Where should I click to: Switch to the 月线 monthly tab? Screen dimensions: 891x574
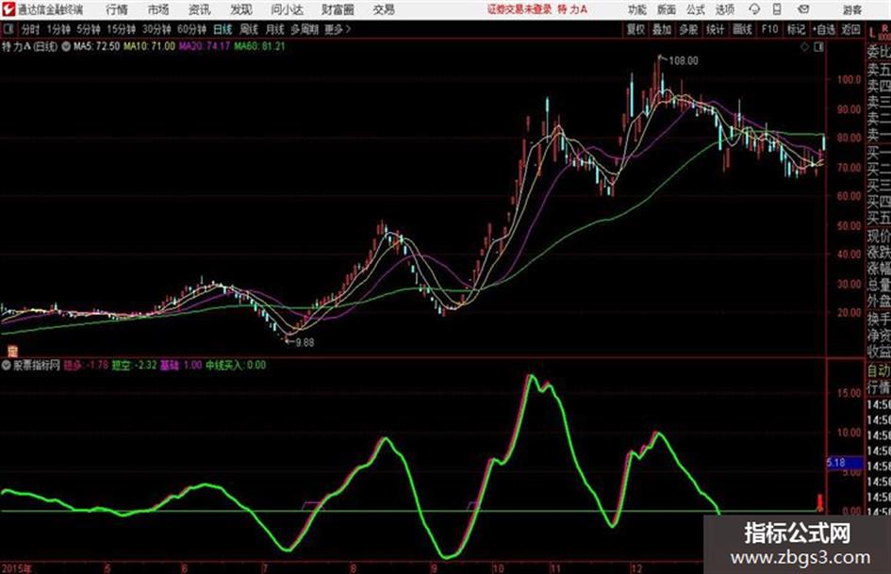click(x=274, y=29)
